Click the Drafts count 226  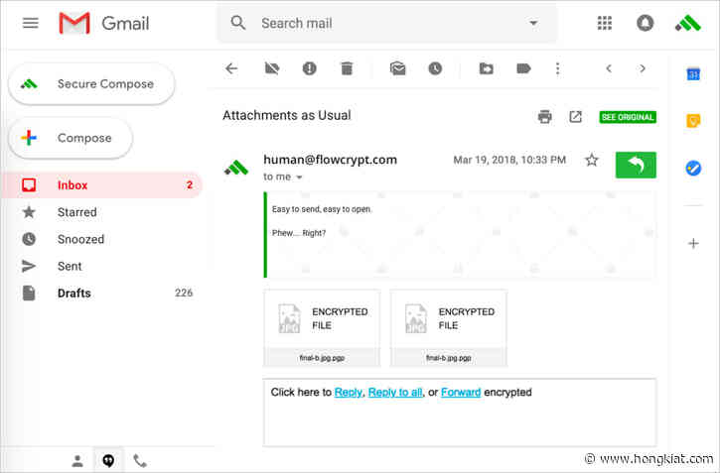[x=184, y=293]
